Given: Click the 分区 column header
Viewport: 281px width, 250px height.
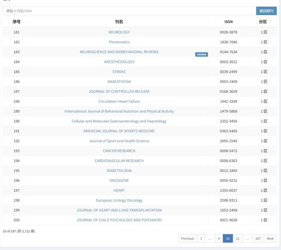Looking at the screenshot, I should pos(263,22).
